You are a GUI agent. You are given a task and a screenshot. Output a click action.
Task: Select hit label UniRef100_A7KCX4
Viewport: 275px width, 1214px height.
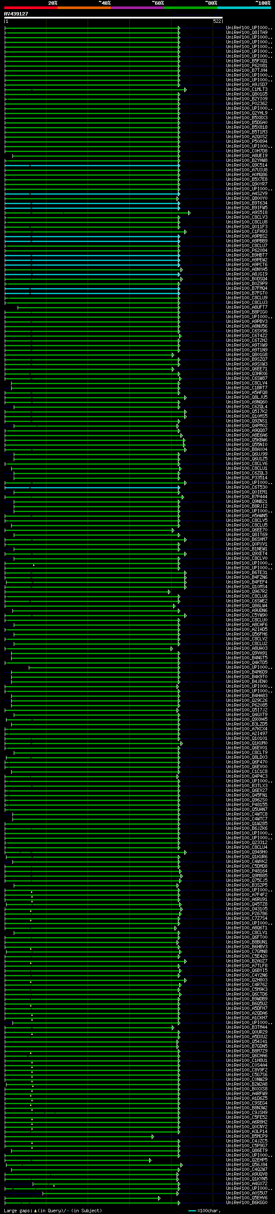[247, 729]
